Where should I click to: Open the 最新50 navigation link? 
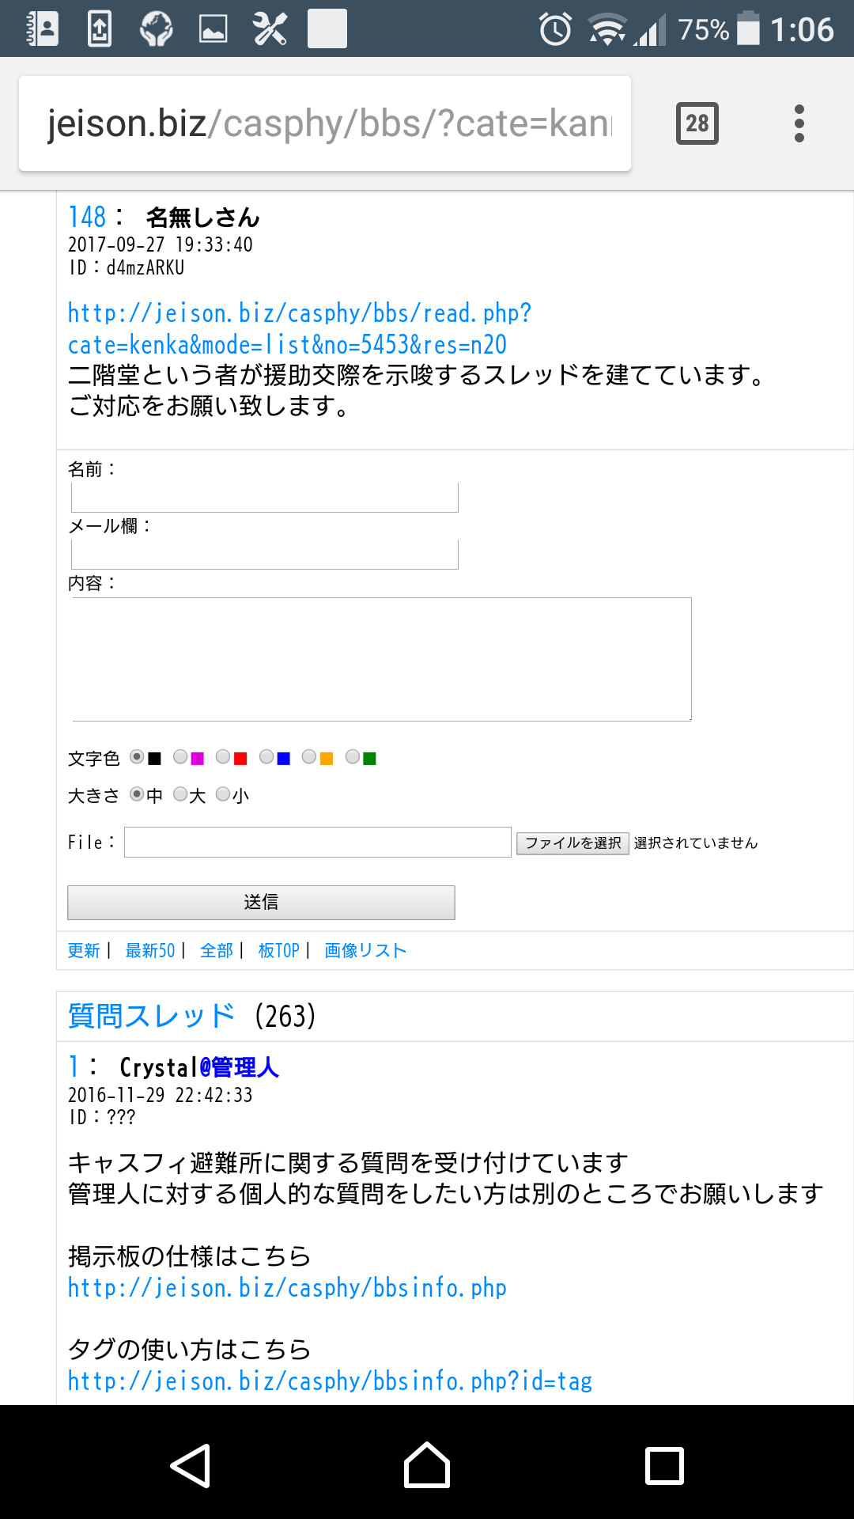(x=150, y=950)
